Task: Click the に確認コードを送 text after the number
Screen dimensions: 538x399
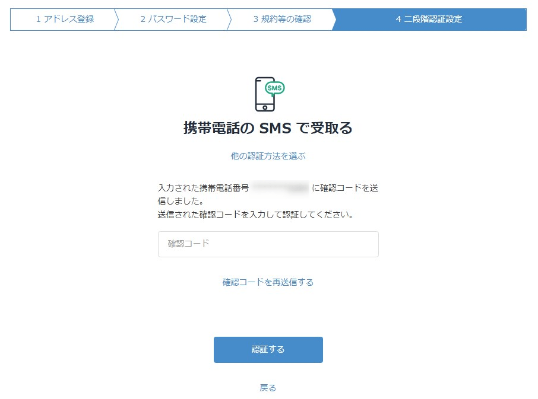Action: pos(345,188)
